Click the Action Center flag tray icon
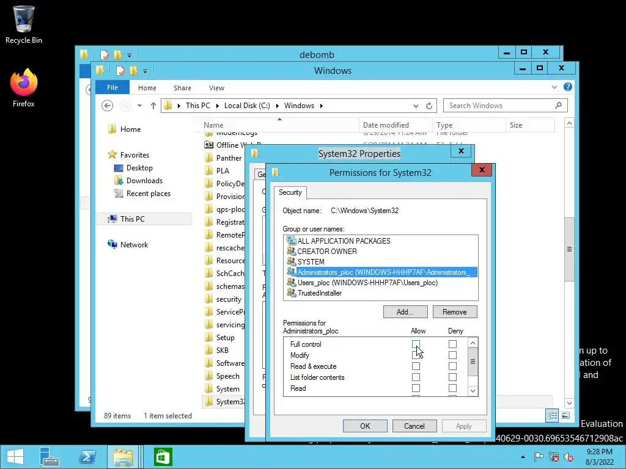The width and height of the screenshot is (626, 469). pos(539,457)
